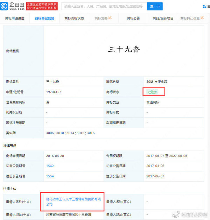
Task: Open registration announcement issue 1554 link
Action: (50, 176)
